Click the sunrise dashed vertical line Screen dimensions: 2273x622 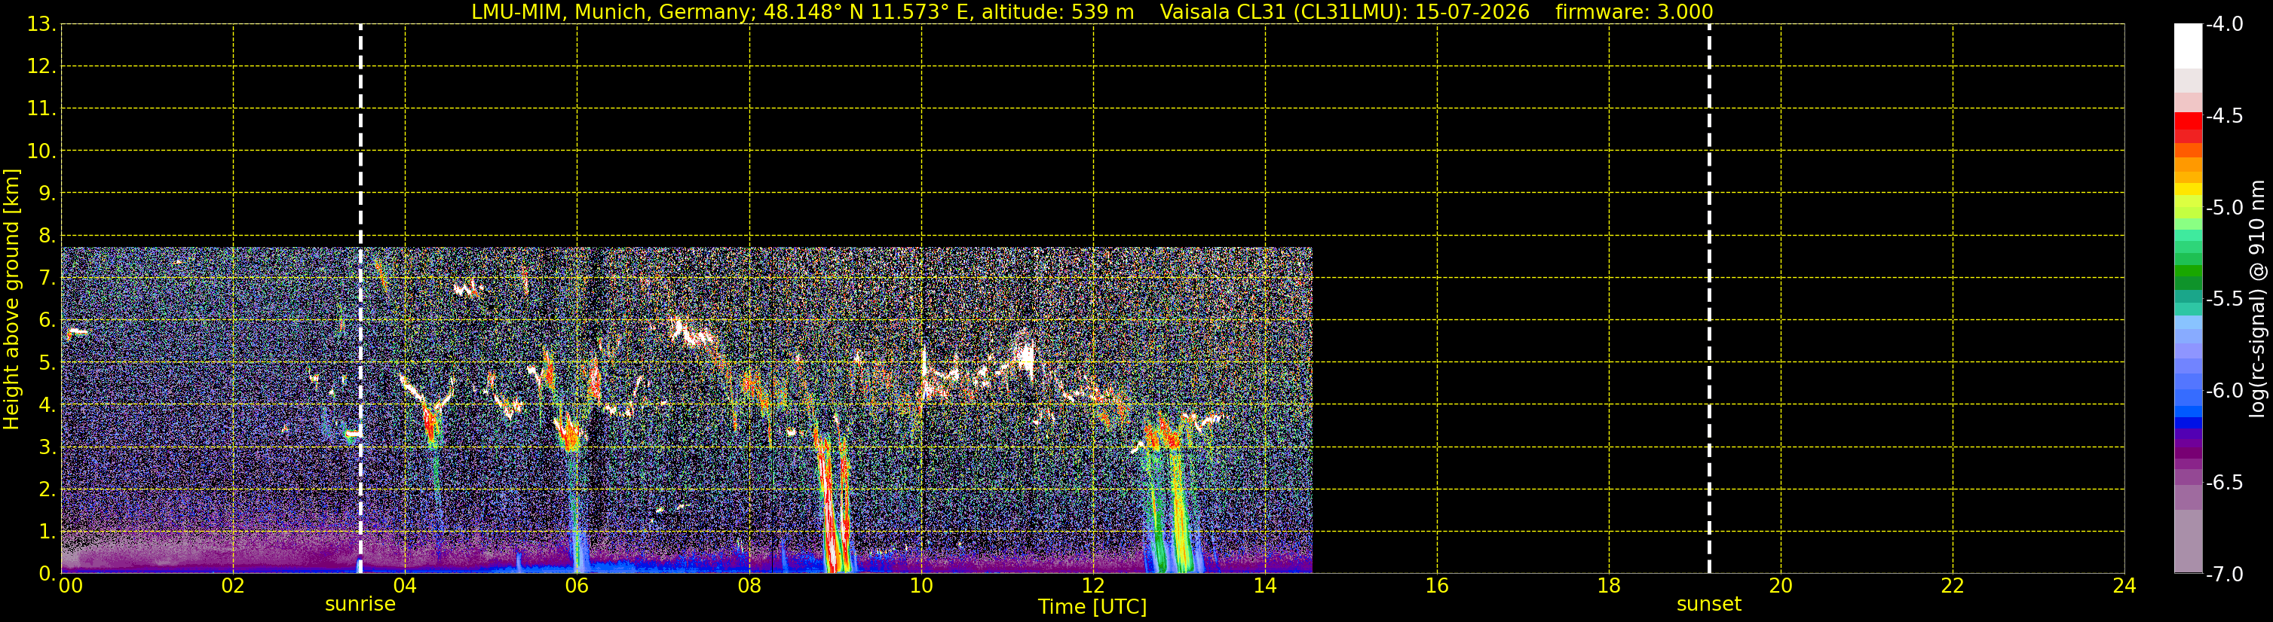[x=360, y=299]
